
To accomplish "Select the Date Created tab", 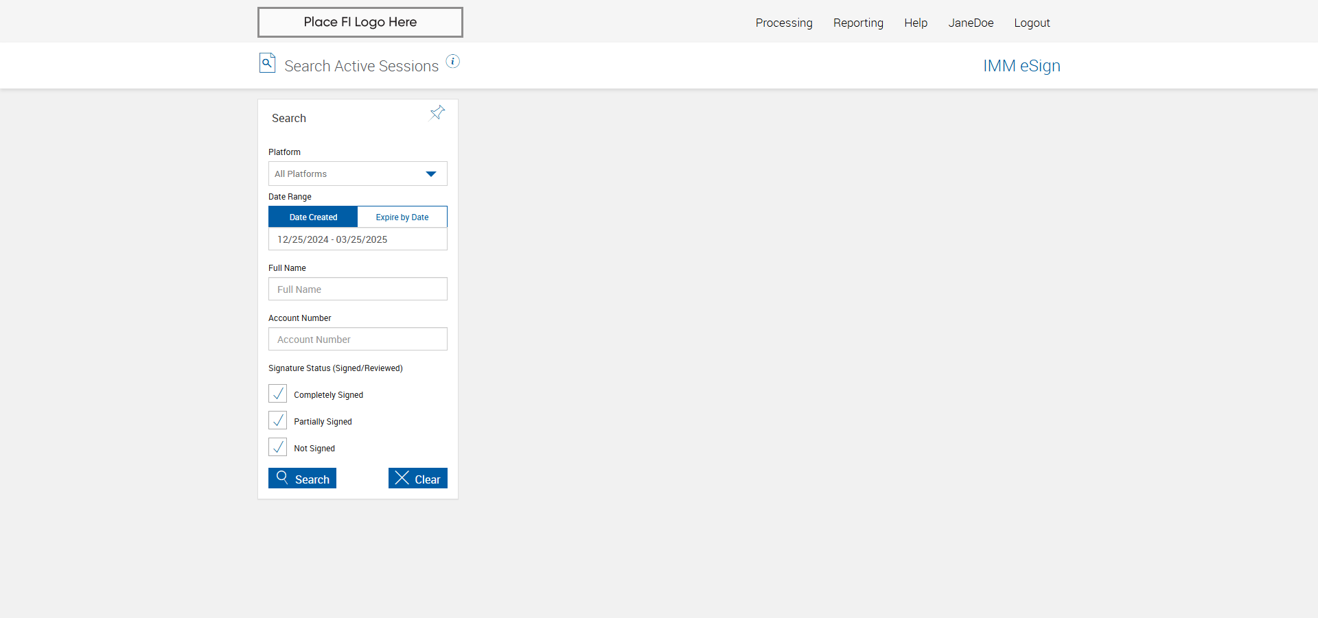I will (x=313, y=217).
